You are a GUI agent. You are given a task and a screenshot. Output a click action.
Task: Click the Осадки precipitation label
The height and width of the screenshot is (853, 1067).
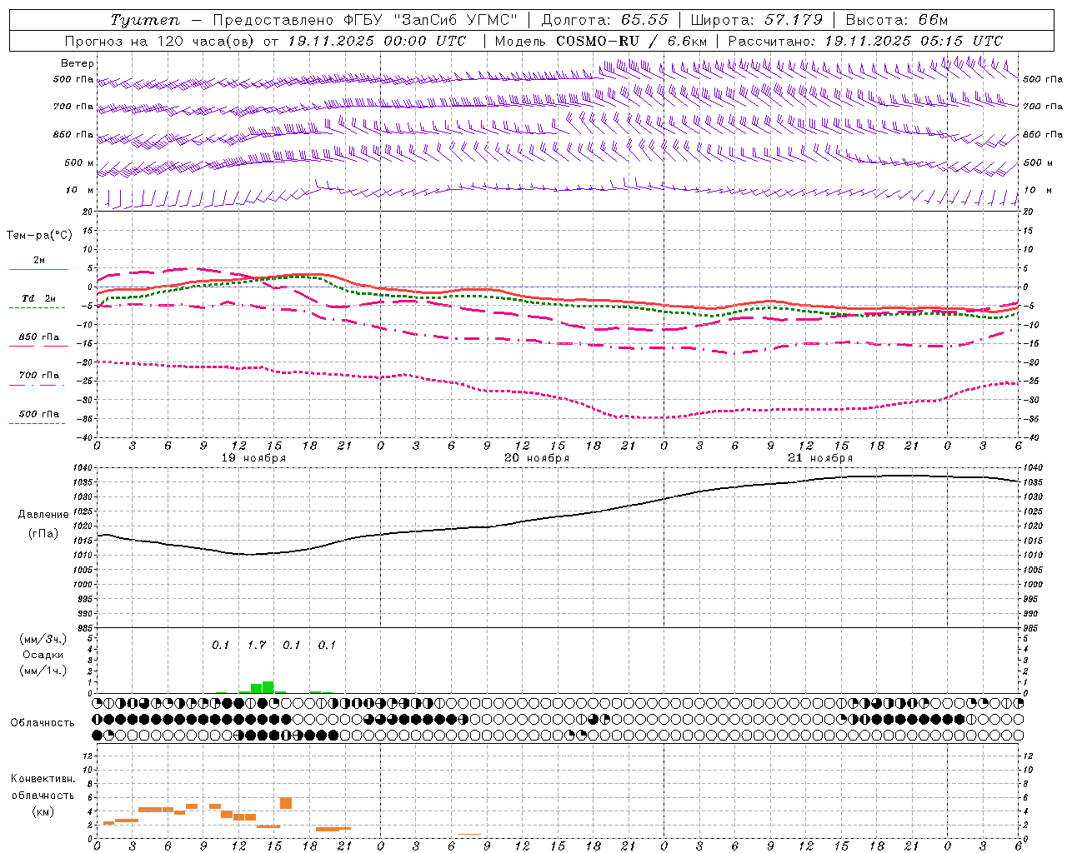(43, 655)
